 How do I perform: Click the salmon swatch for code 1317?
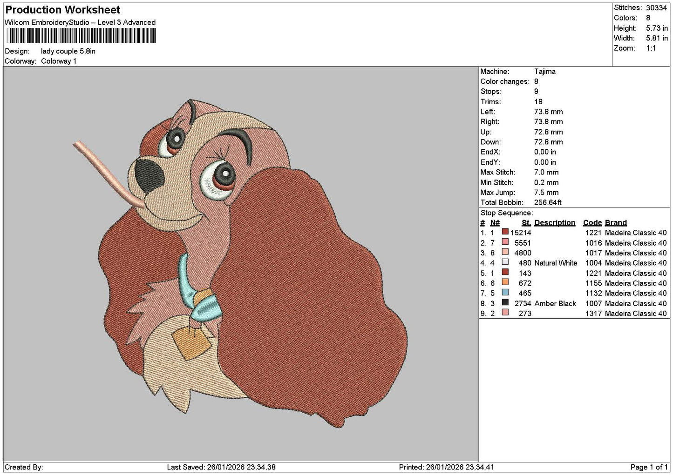coord(505,313)
